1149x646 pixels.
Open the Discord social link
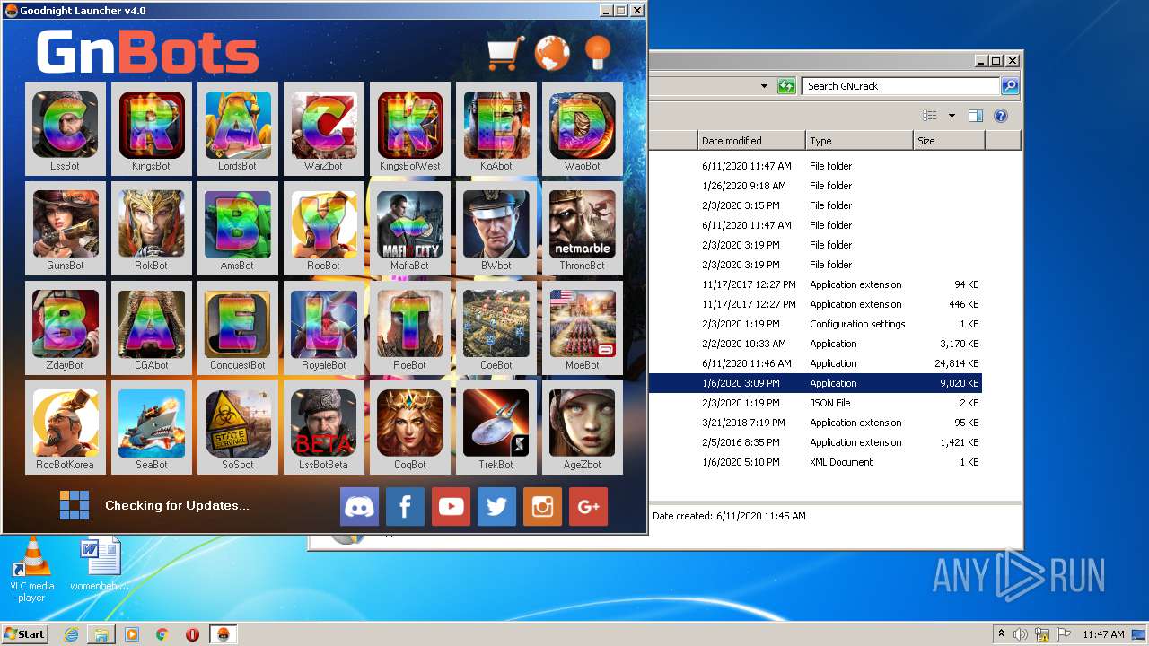pyautogui.click(x=360, y=507)
